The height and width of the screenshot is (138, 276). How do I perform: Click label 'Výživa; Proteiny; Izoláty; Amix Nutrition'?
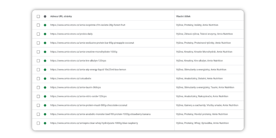(x=197, y=25)
